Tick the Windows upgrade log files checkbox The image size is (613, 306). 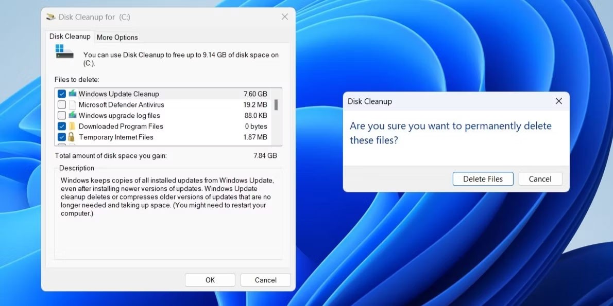click(x=62, y=116)
